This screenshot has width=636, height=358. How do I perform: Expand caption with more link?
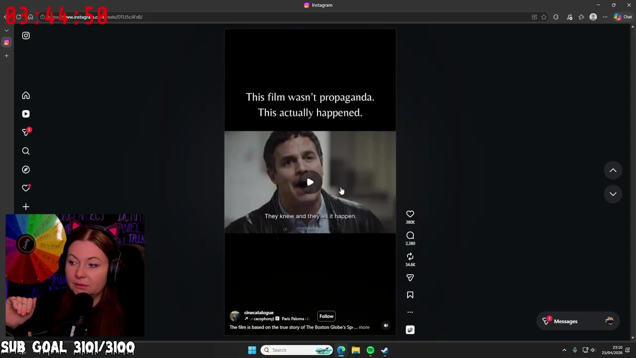(364, 327)
